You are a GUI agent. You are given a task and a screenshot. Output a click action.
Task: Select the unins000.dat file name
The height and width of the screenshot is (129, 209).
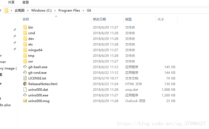coord(38,90)
